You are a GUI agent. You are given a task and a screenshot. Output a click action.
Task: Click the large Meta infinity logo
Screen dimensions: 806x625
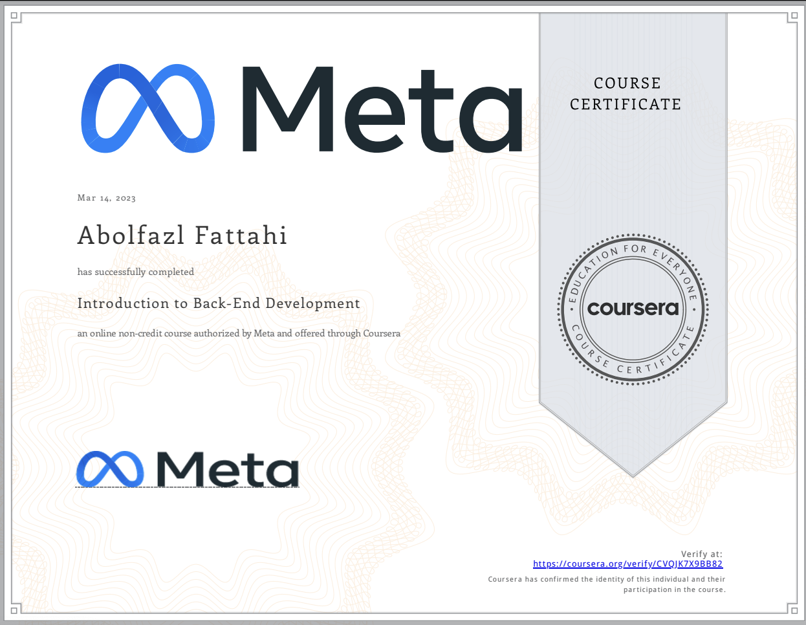(148, 109)
